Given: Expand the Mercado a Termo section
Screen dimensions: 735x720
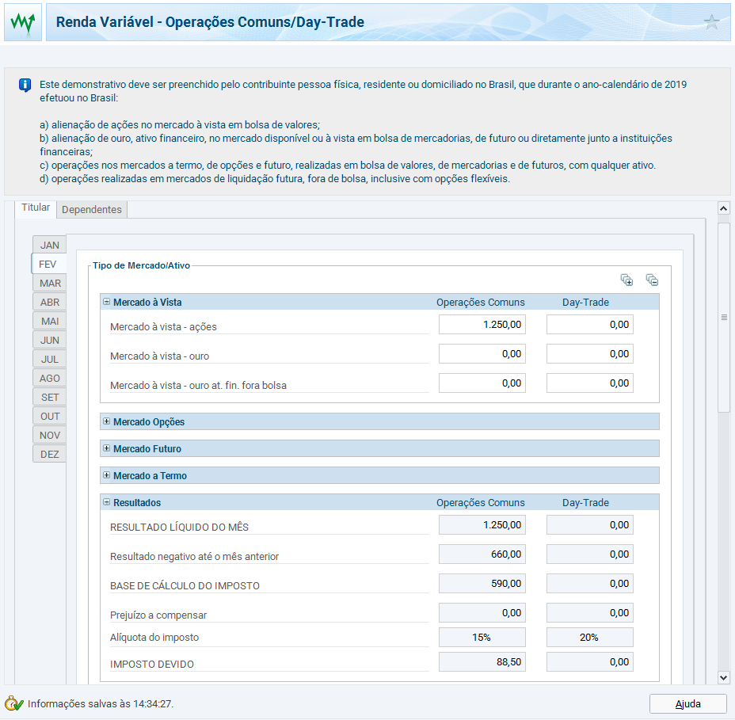Looking at the screenshot, I should [106, 475].
